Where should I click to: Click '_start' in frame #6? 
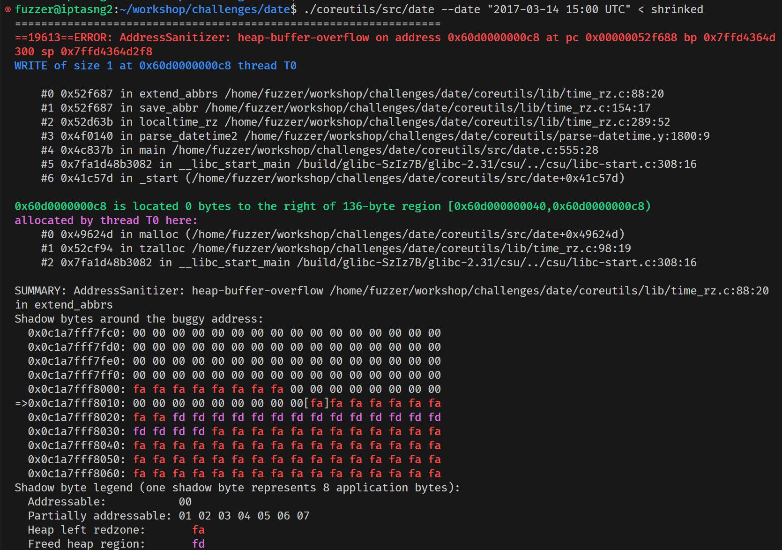[159, 178]
